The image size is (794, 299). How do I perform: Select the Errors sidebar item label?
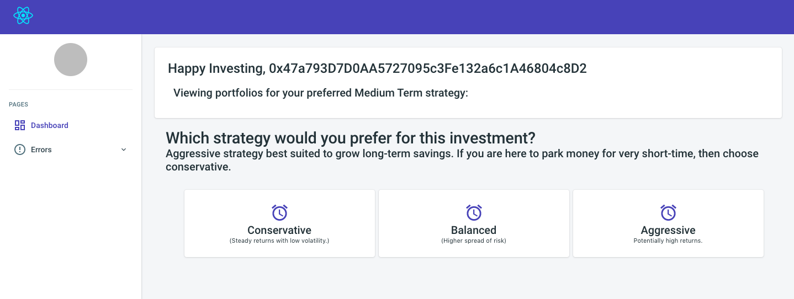coord(41,149)
